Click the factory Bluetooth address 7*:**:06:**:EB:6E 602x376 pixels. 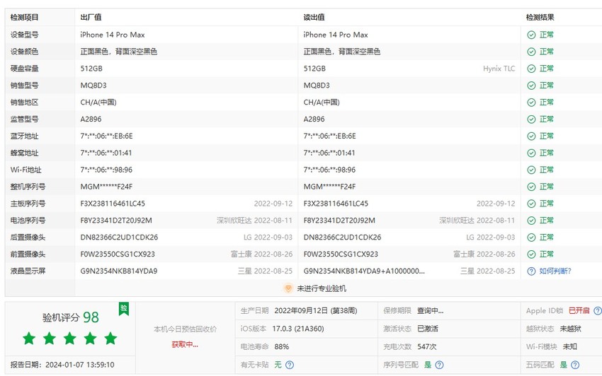(x=106, y=136)
